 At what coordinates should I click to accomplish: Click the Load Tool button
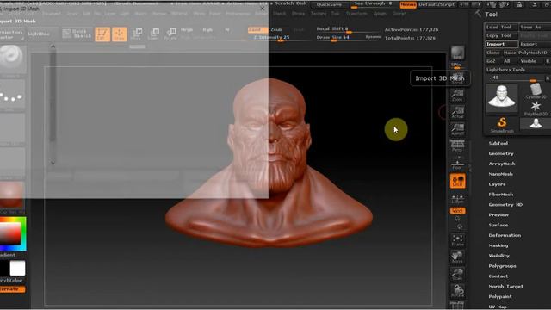501,27
